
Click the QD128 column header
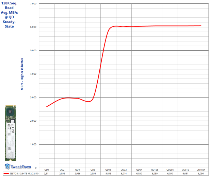click(155, 170)
